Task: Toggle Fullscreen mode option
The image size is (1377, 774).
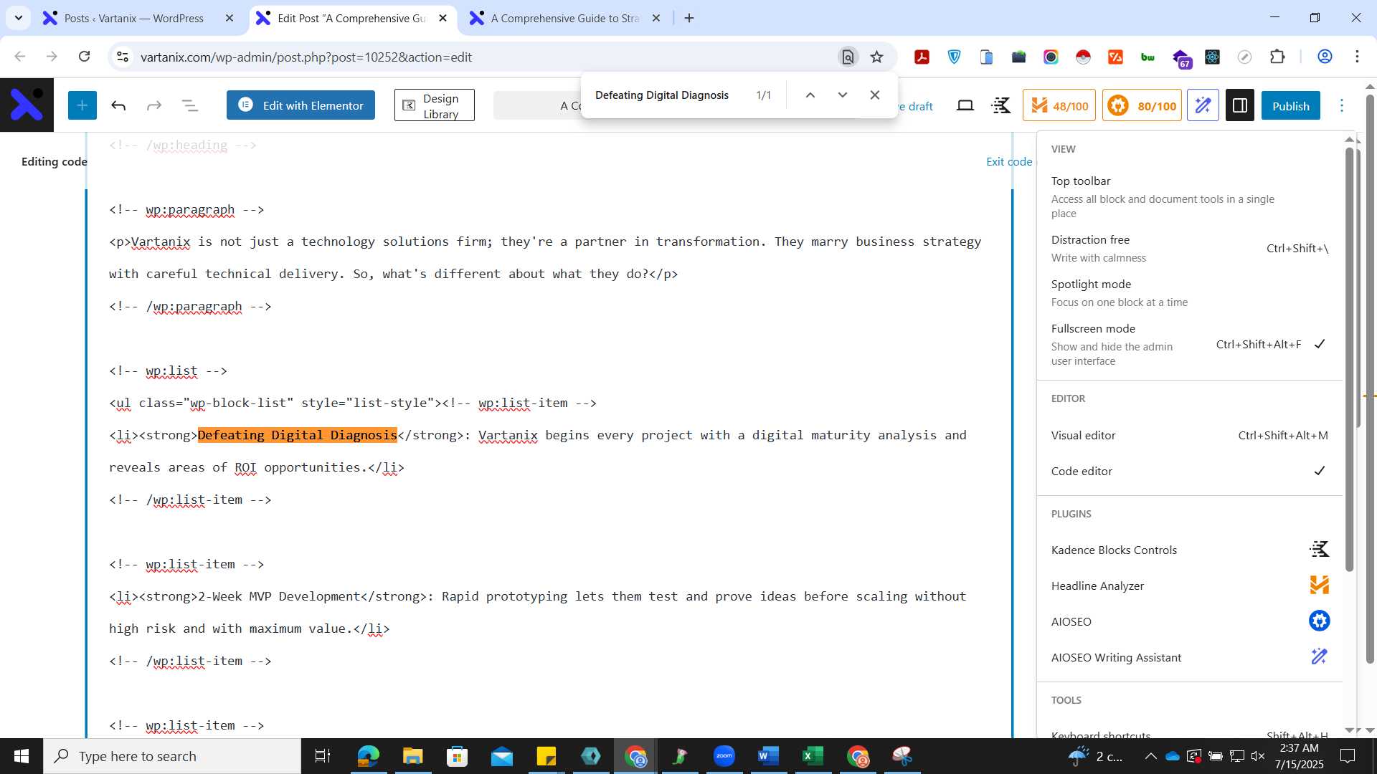Action: [1189, 344]
